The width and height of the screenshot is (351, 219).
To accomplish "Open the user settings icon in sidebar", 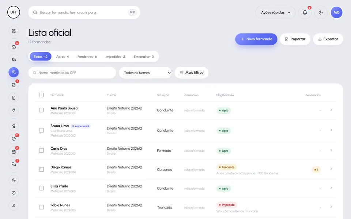I will coord(14,180).
